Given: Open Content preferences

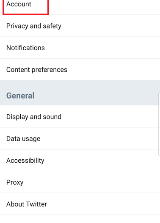Looking at the screenshot, I should (x=80, y=70).
